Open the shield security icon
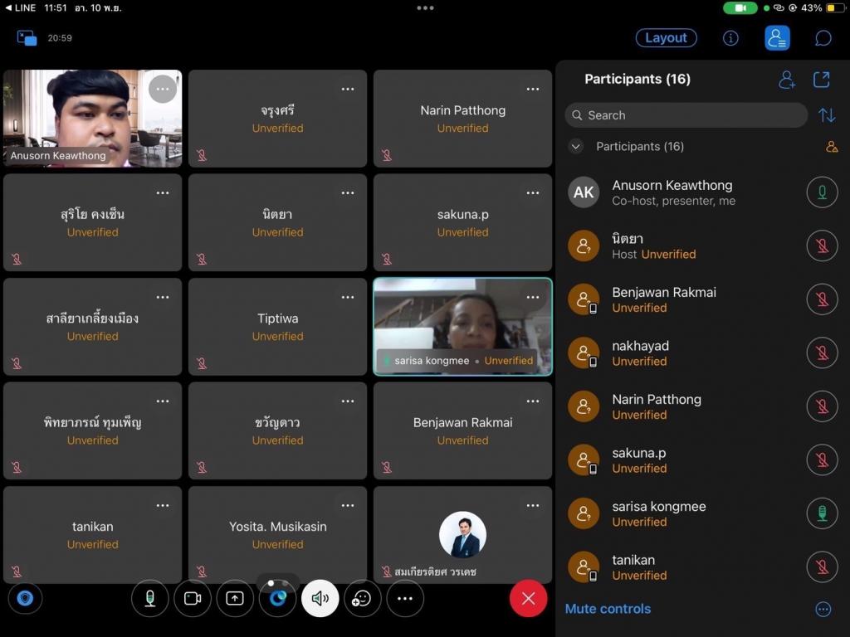850x637 pixels. (x=25, y=598)
